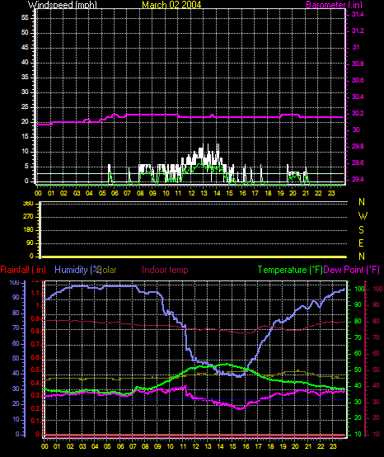Click the 270 degree tick on direction axis

(x=29, y=217)
